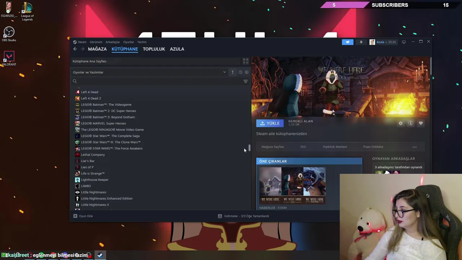Click the Oyun Ekle button
Image resolution: width=462 pixels, height=260 pixels.
[83, 216]
